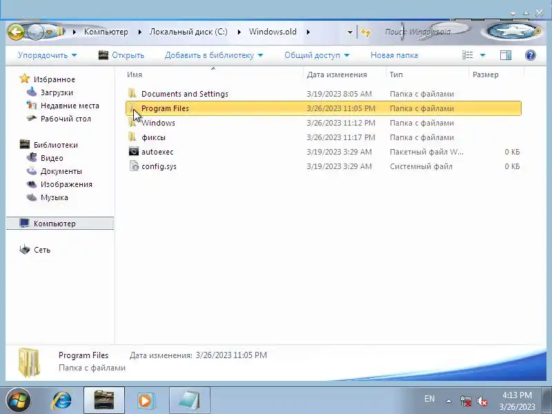Click the Forward navigation button

(34, 32)
